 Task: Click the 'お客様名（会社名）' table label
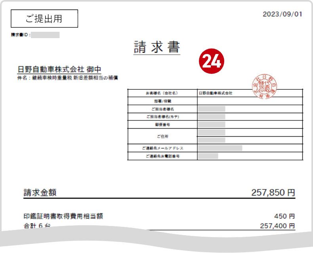click(162, 93)
